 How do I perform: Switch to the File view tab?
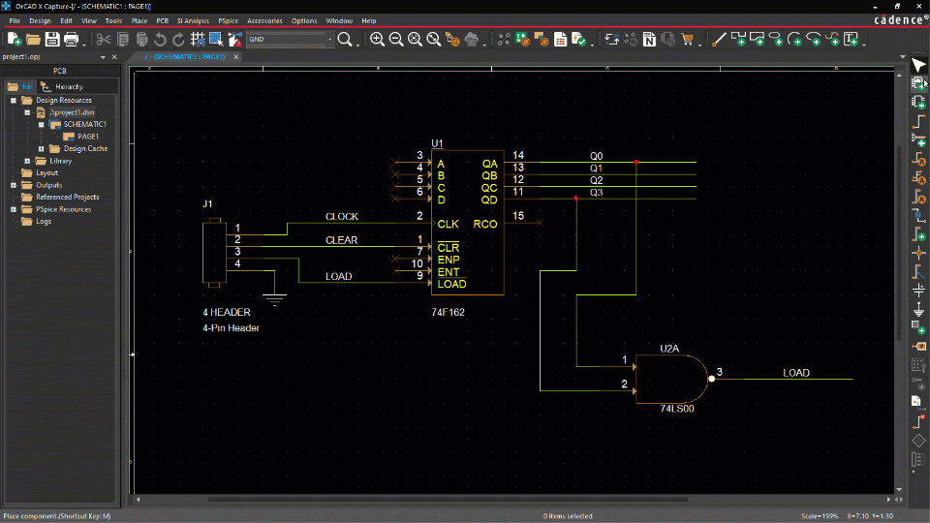(20, 86)
